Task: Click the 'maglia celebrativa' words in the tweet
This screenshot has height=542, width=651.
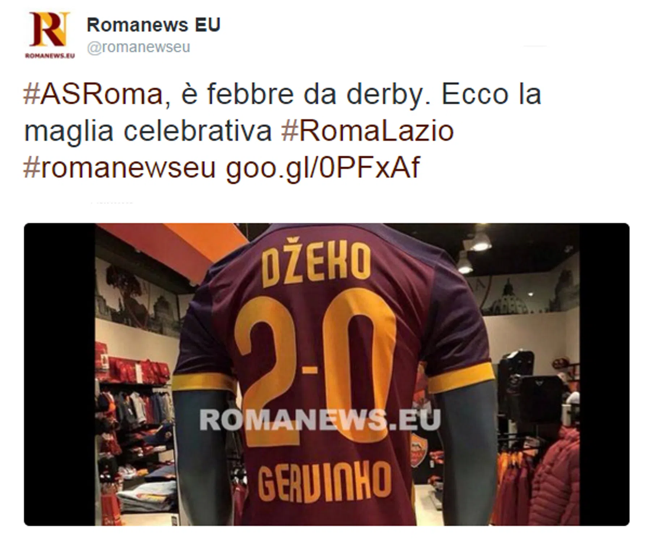Action: point(148,131)
